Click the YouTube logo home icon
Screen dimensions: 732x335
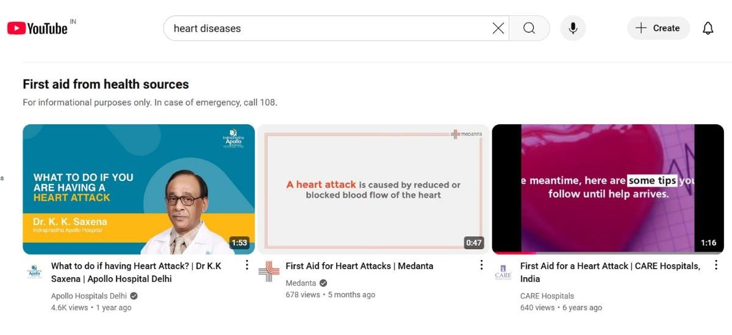point(37,28)
